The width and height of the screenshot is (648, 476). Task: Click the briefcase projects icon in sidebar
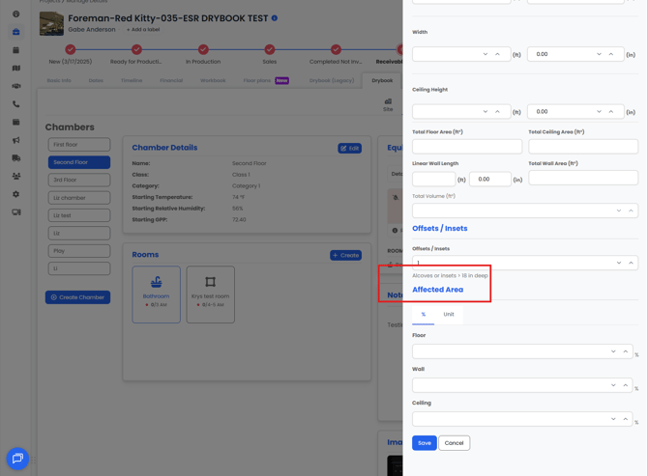16,32
